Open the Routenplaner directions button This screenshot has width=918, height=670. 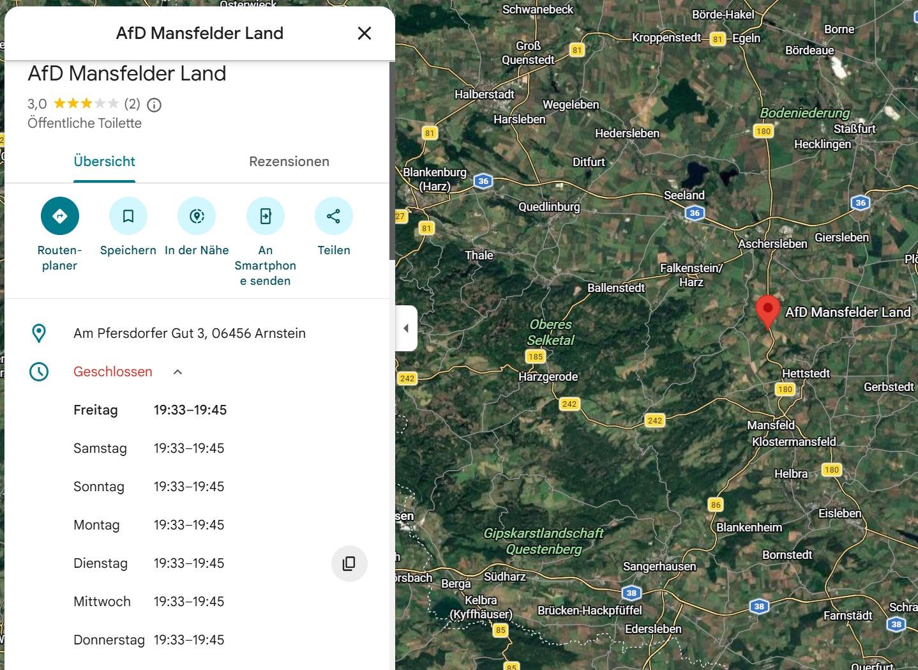(59, 216)
